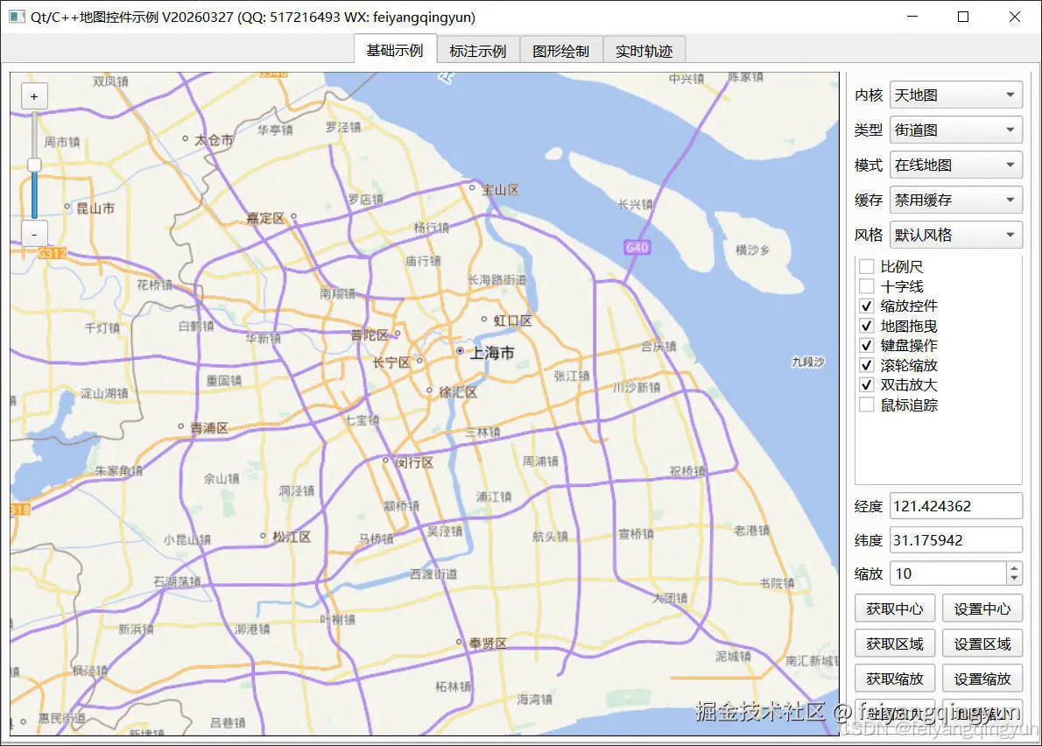Switch to the 基础示例 tab
The width and height of the screenshot is (1042, 746).
tap(395, 51)
